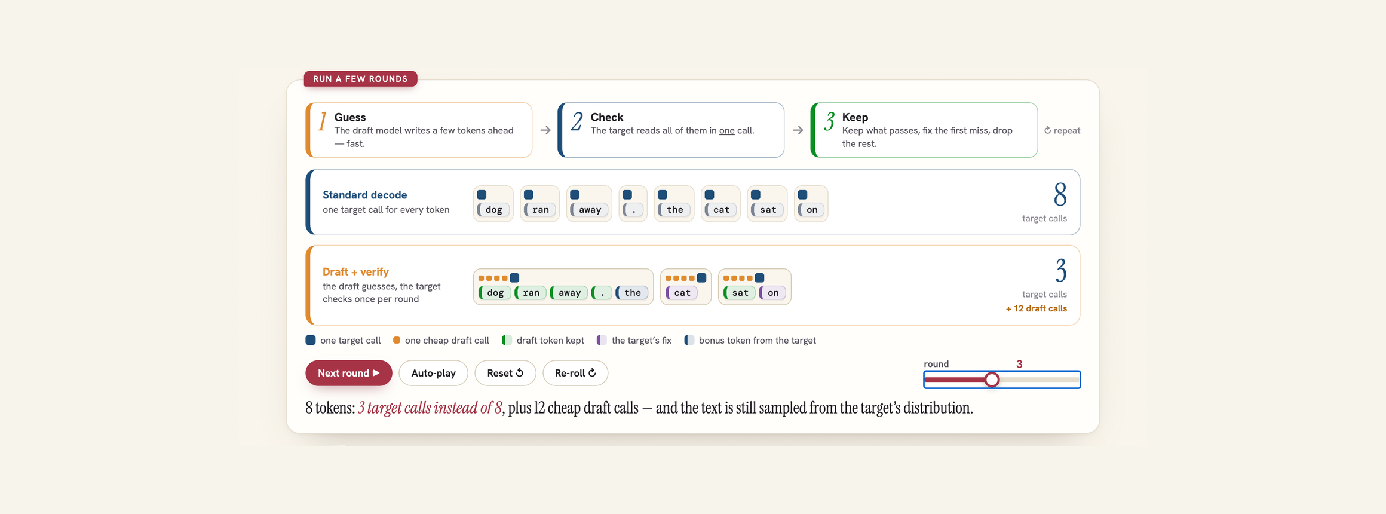Click the 'ran' token in Draft + verify
This screenshot has width=1386, height=514.
coord(531,293)
